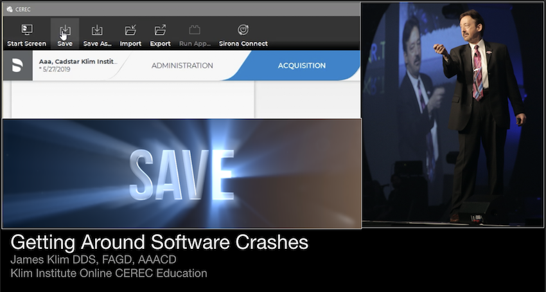The image size is (546, 292).
Task: Switch to the ADMINISTRATION phase tab
Action: (x=182, y=66)
